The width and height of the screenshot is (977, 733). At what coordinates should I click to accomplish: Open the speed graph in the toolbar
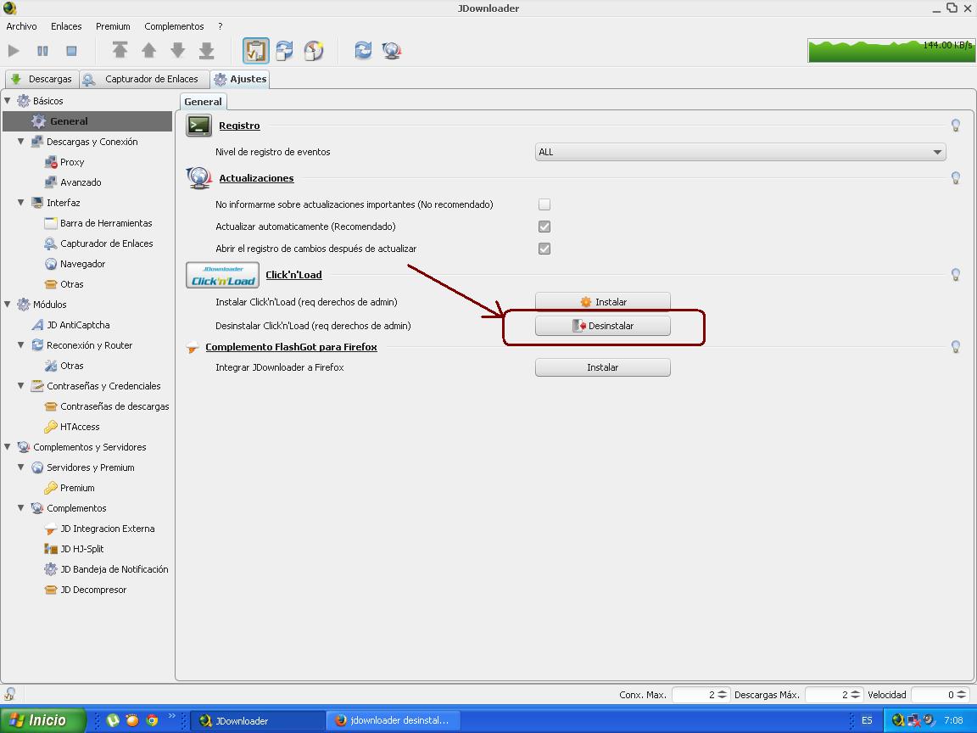click(x=891, y=51)
